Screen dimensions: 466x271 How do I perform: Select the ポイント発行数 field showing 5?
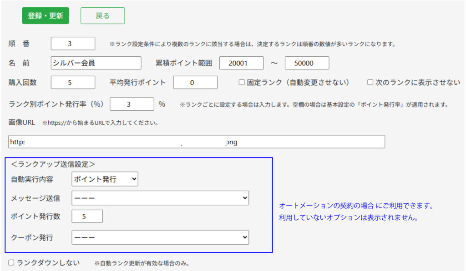87,217
